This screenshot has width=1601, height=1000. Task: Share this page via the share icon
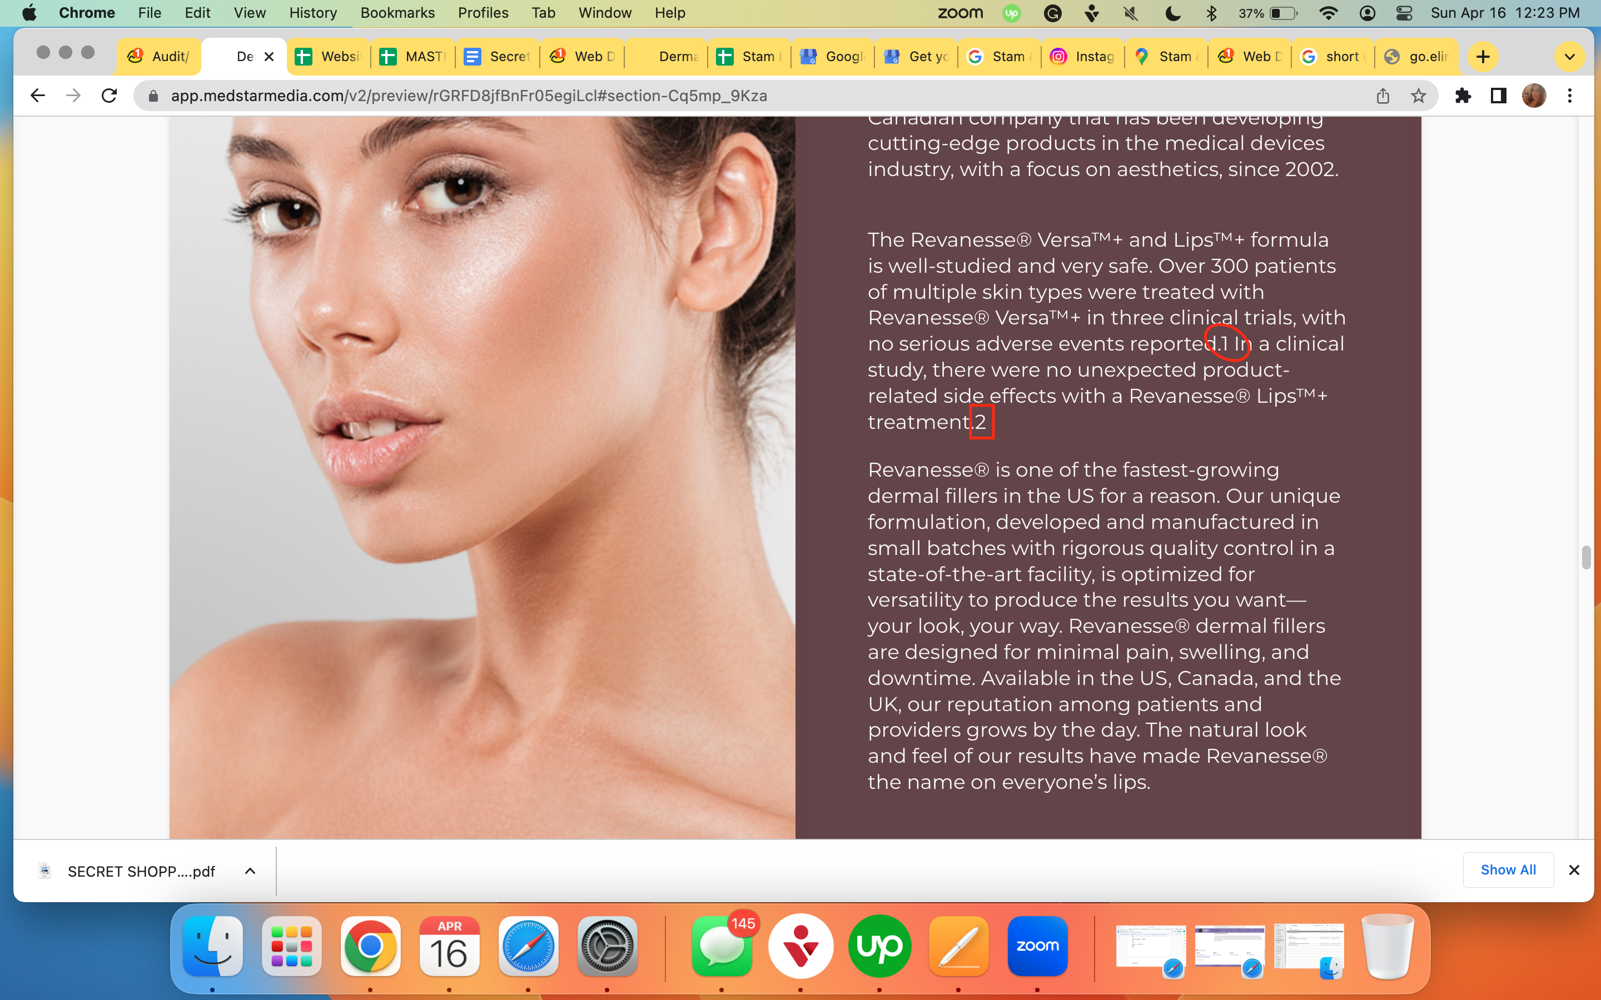click(x=1383, y=96)
